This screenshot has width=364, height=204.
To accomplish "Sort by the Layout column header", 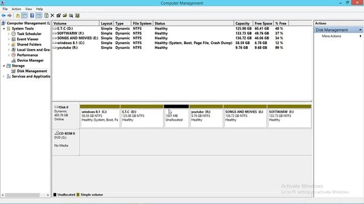I will pyautogui.click(x=106, y=23).
